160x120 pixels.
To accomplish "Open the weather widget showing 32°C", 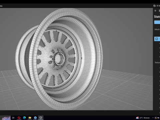I will 143,118.
